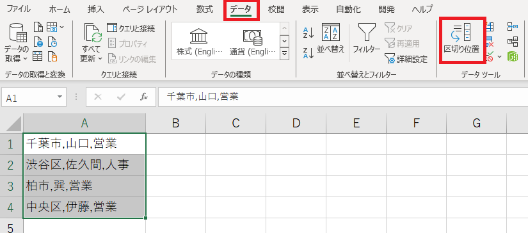528x233 pixels.
Task: Sort descending with the Z to A icon
Action: (x=308, y=53)
